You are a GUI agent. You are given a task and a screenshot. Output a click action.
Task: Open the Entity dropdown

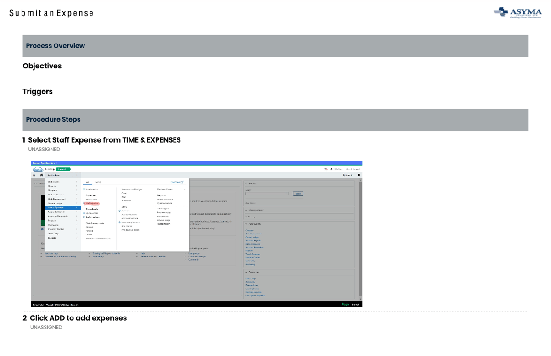coord(267,194)
